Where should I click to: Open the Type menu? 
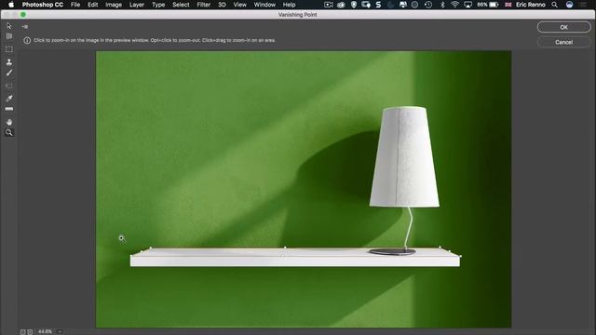pyautogui.click(x=158, y=5)
